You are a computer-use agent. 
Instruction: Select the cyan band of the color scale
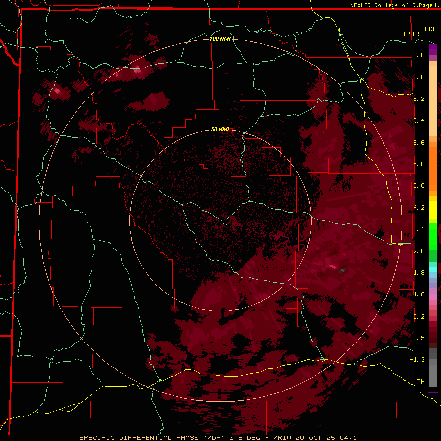pos(433,269)
